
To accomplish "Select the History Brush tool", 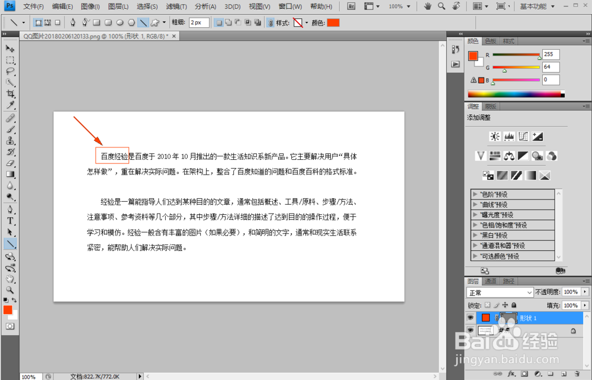I will pyautogui.click(x=10, y=152).
